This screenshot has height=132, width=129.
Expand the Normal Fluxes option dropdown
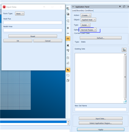[88, 30]
